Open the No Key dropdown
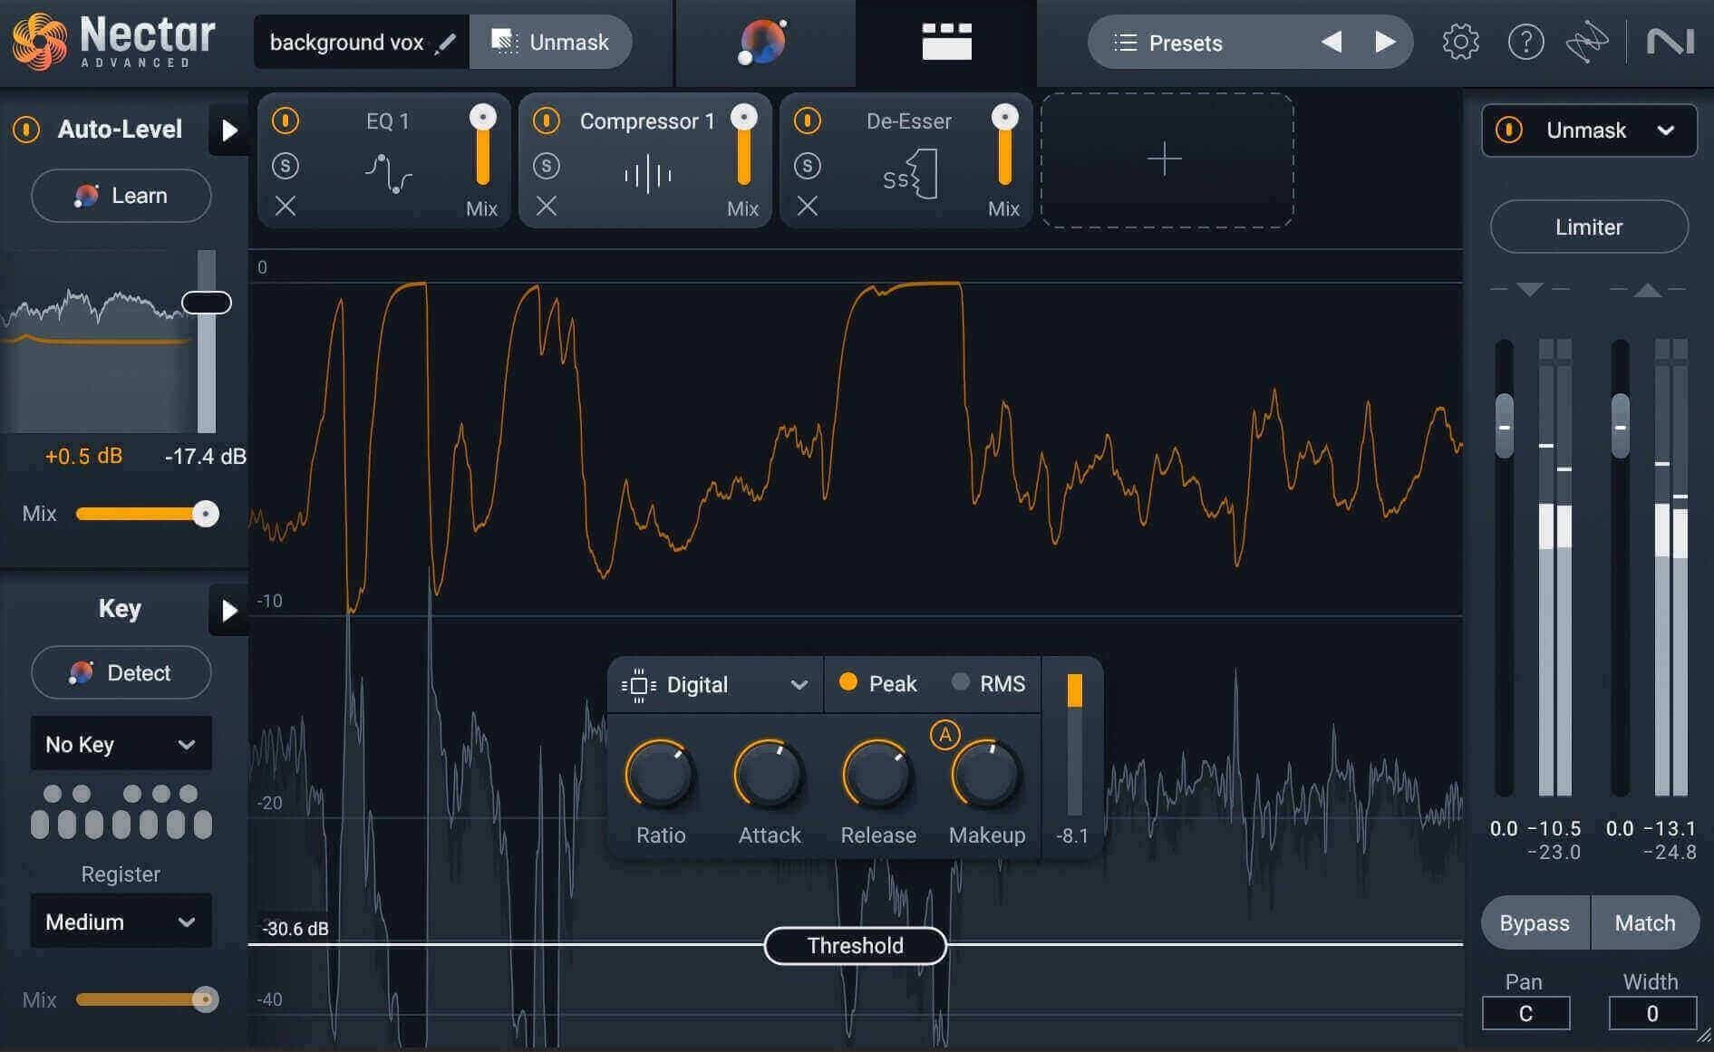Screen dimensions: 1714x1052 pos(121,744)
